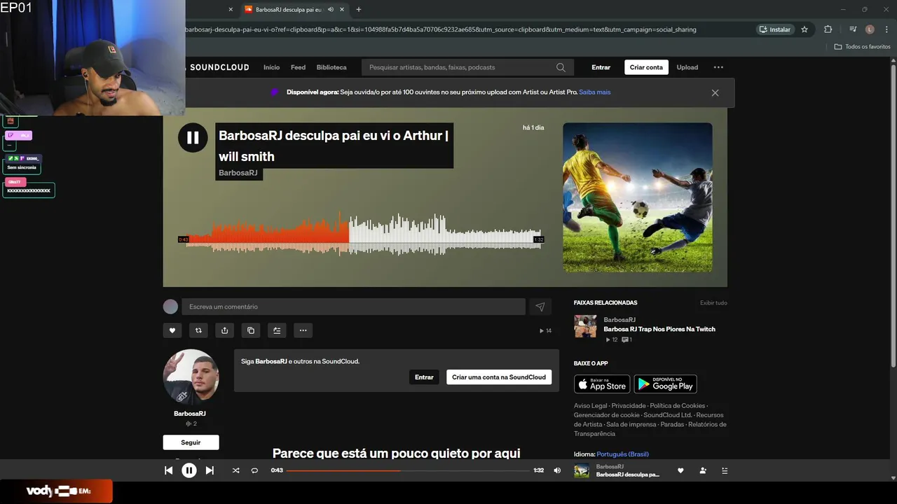
Task: Repost the track using the repost icon
Action: (x=198, y=330)
